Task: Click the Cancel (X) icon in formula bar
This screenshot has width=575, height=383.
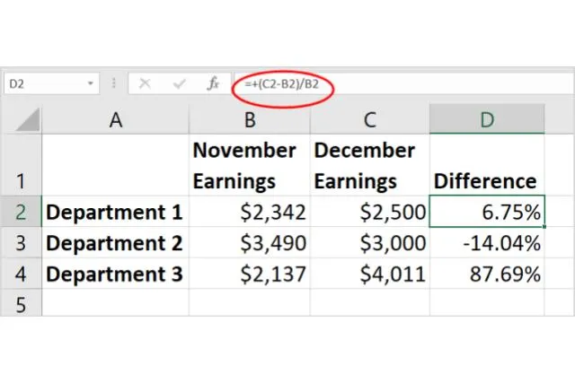Action: [x=146, y=83]
